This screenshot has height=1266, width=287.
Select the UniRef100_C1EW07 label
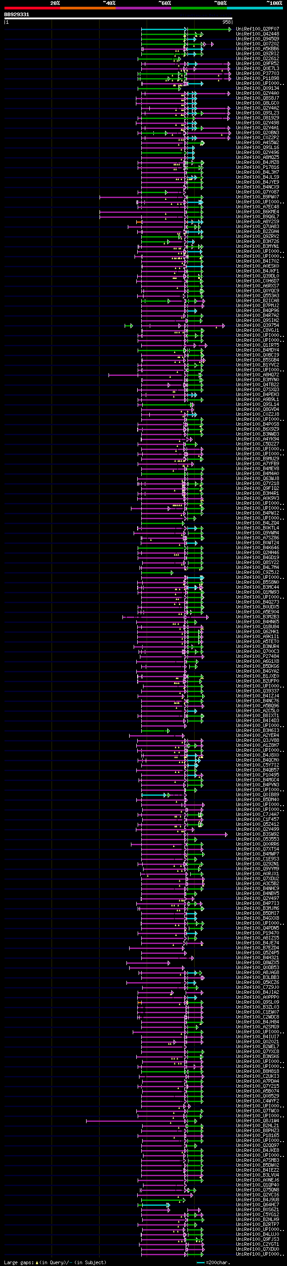tap(257, 1012)
